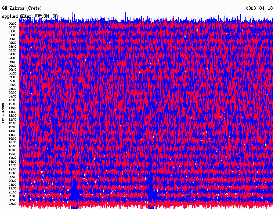Click the 'Applied filter: WWSSN-SP' text
This screenshot has height=209, width=275.
(x=30, y=16)
